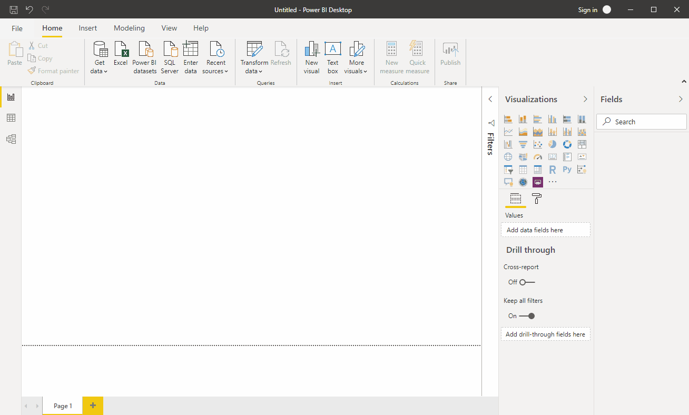Choose the ArcGIS Maps visual
Screen dimensions: 689x415
(523, 182)
